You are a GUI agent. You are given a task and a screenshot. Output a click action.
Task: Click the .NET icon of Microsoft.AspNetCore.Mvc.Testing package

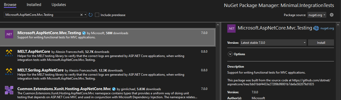9,34
